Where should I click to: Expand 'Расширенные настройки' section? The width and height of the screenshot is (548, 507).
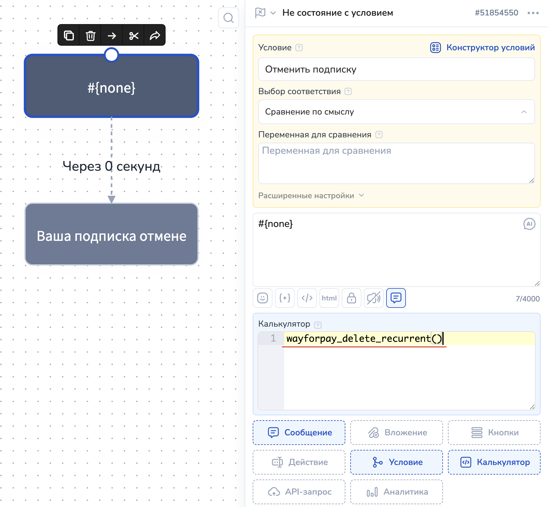click(x=311, y=196)
